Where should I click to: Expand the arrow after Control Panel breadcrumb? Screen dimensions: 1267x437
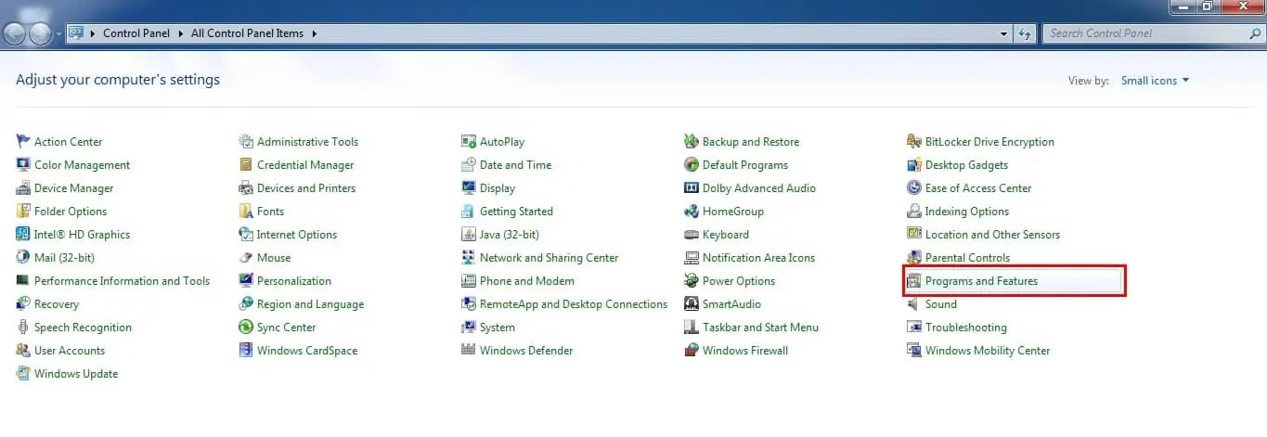pos(180,33)
